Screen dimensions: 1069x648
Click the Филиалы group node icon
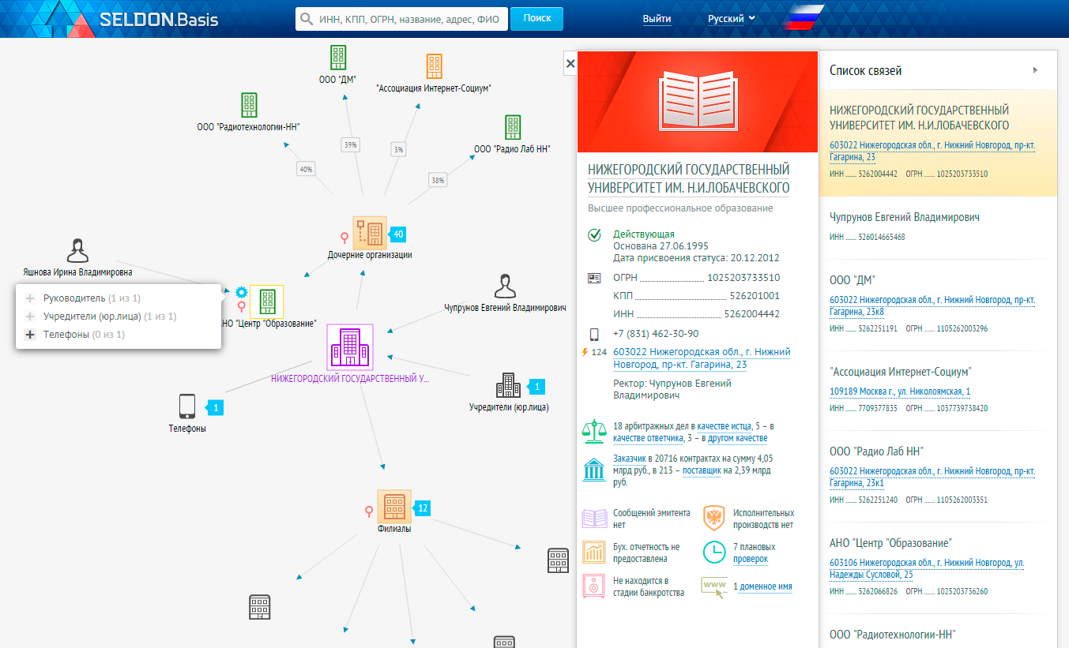[x=393, y=506]
